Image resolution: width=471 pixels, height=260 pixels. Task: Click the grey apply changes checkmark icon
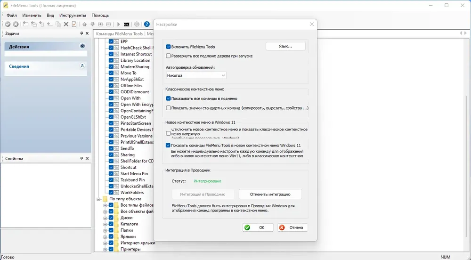pyautogui.click(x=8, y=24)
